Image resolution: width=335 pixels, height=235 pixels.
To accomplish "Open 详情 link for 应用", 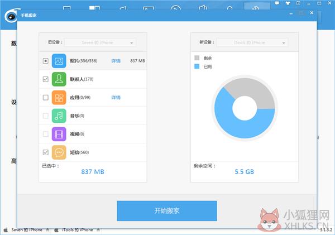I will [116, 98].
